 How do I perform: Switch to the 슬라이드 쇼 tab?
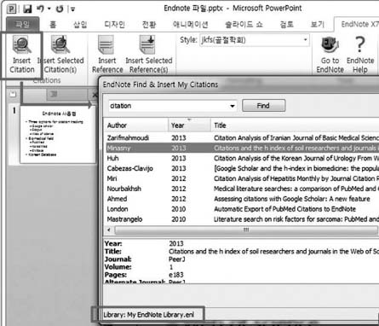[x=244, y=25]
